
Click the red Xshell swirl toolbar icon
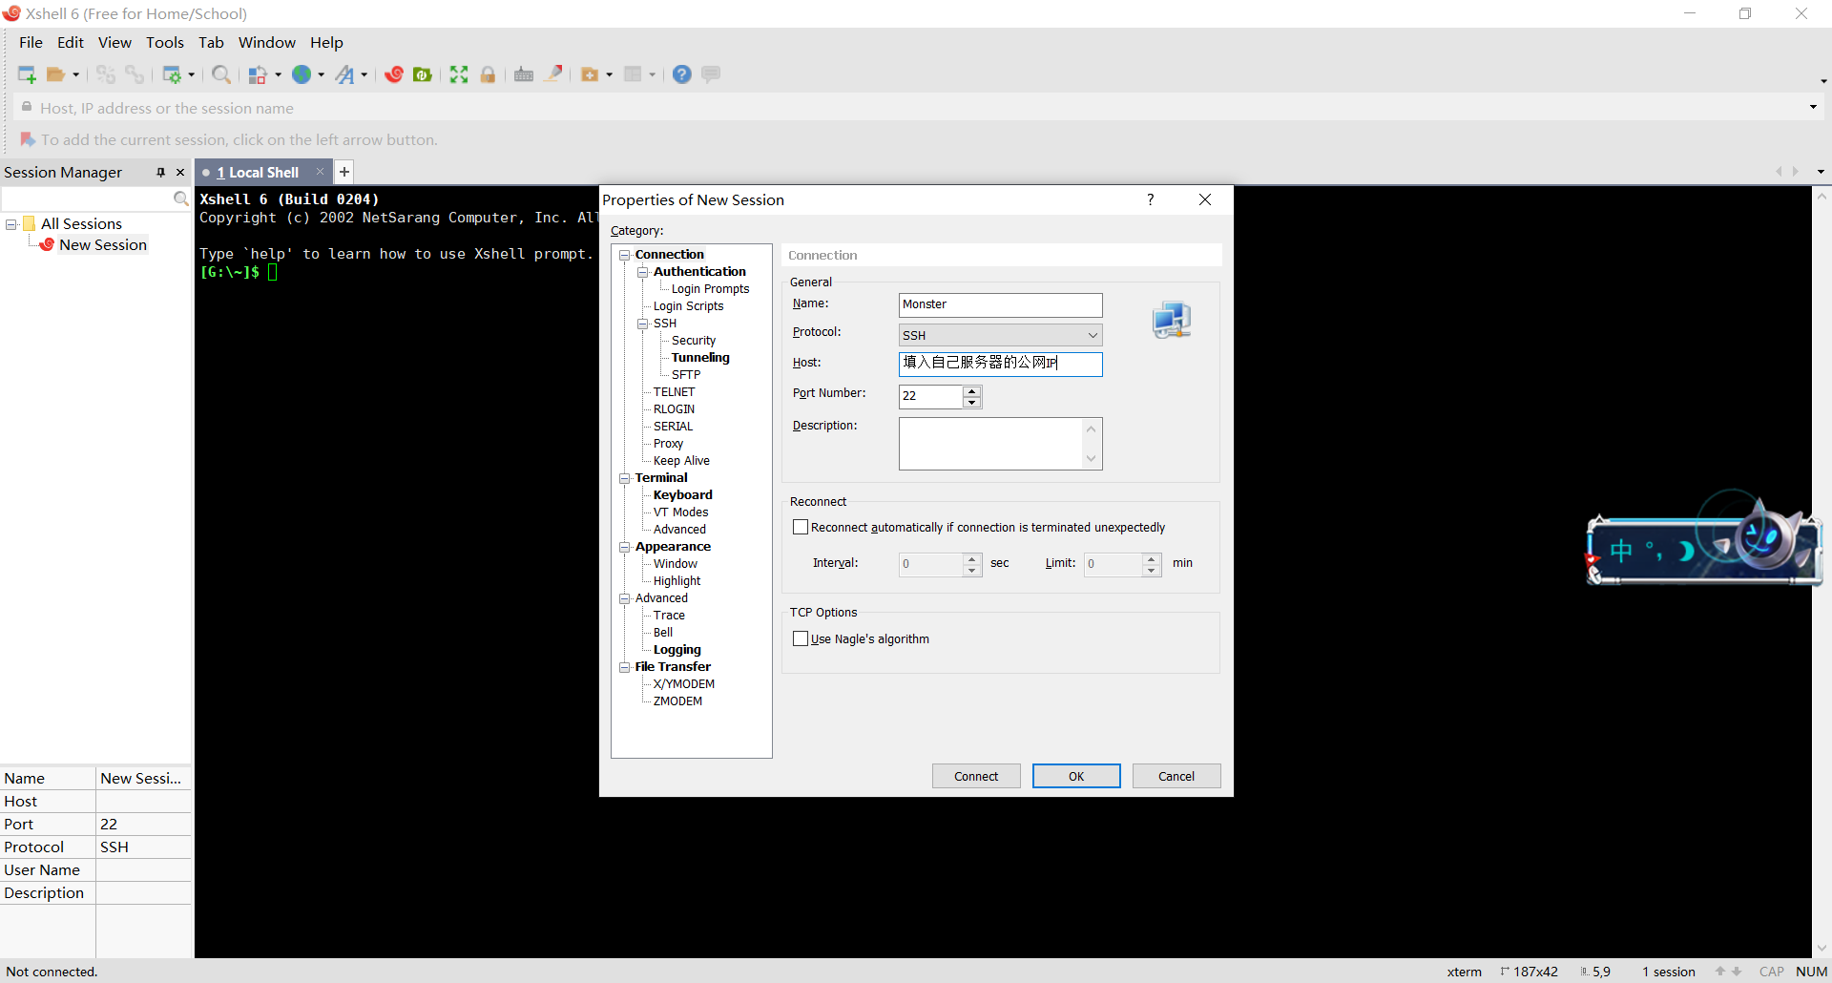point(394,74)
